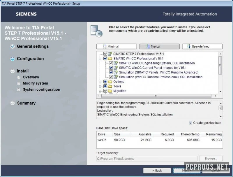Uncheck SIMATIC WinCC Current Panel Images

click(x=111, y=68)
